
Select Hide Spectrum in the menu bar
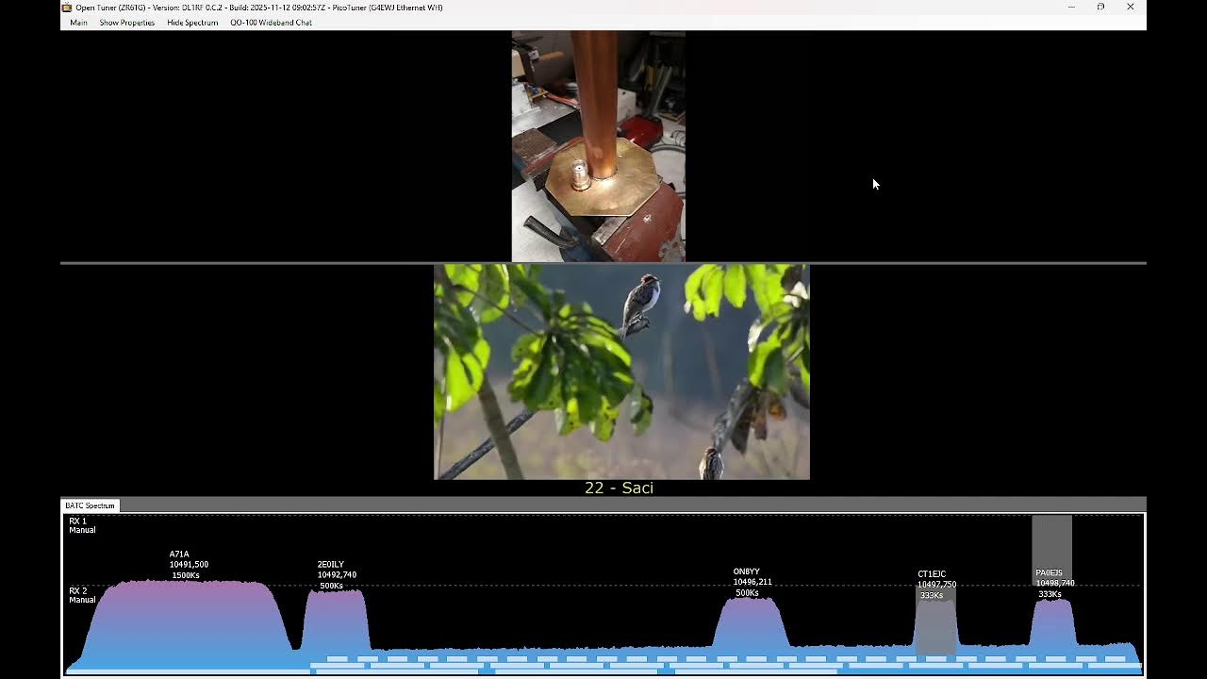tap(192, 23)
